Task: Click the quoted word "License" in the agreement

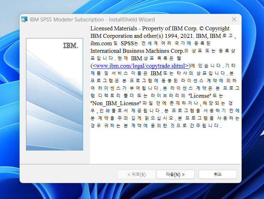Action: [x=200, y=96]
